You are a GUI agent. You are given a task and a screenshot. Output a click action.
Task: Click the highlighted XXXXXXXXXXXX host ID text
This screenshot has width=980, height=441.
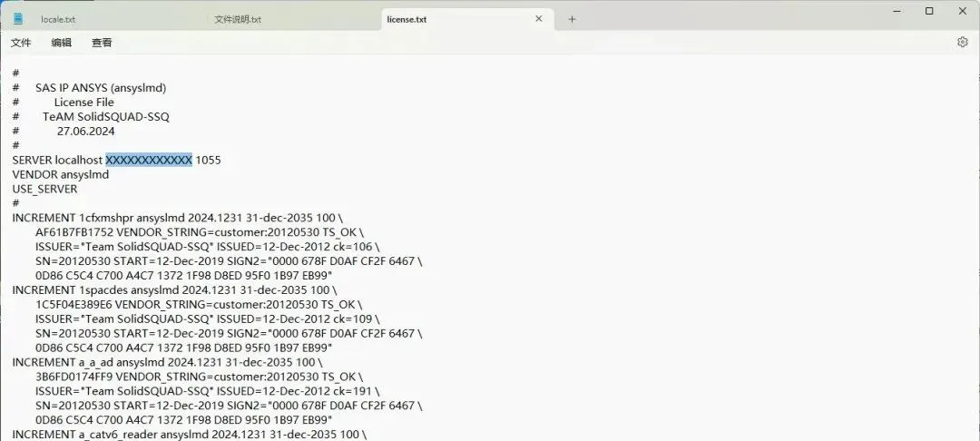click(x=149, y=160)
